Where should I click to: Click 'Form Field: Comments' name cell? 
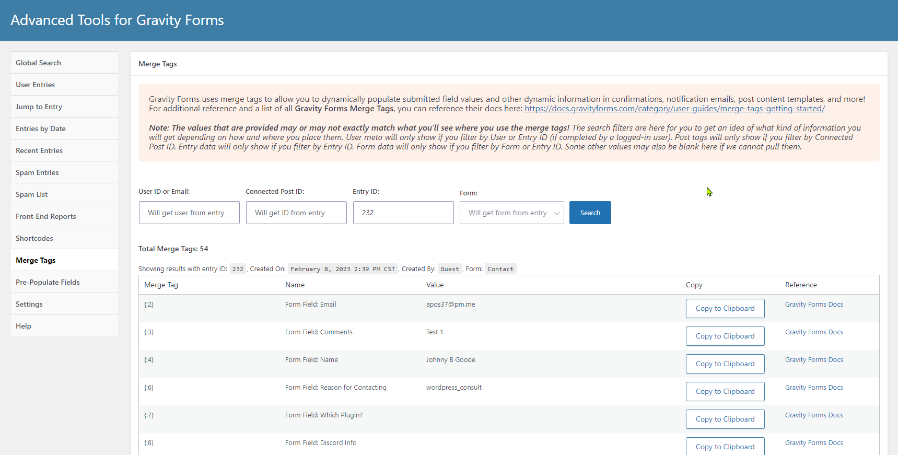(x=319, y=332)
